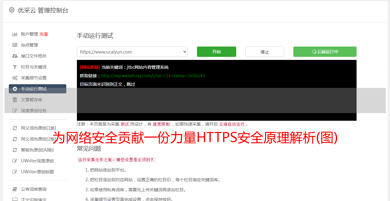The height and width of the screenshot is (201, 390).
Task: Click the step 把网站添加到平台。
Action: click(x=108, y=170)
